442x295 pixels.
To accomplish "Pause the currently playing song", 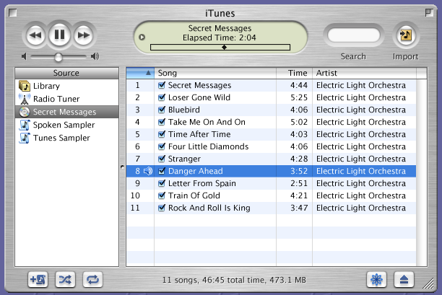I will click(x=59, y=34).
